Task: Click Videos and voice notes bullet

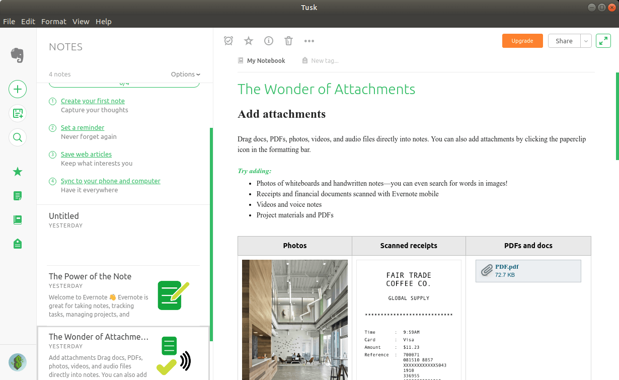Action: click(289, 204)
